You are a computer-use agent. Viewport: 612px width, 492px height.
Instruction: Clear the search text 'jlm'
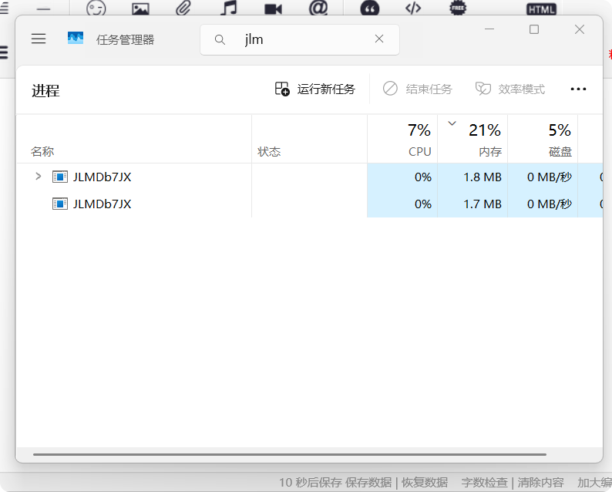379,39
